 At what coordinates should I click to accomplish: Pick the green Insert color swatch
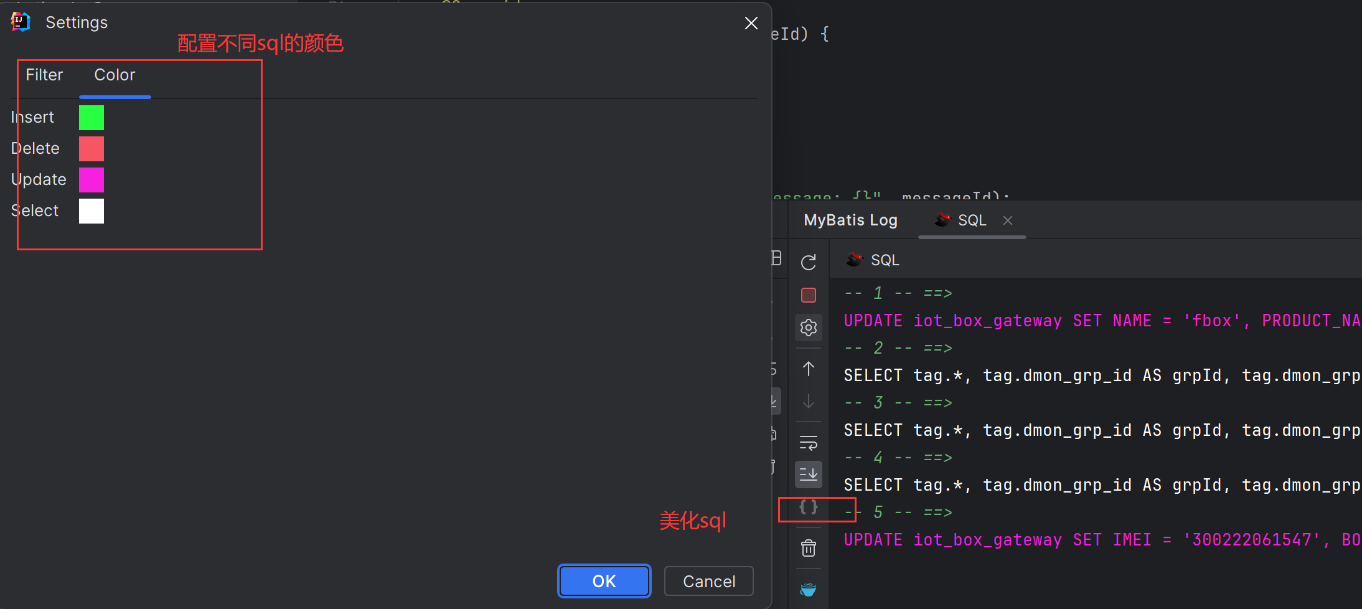(x=92, y=118)
